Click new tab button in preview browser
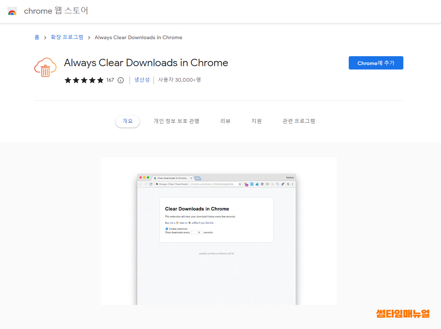The width and height of the screenshot is (441, 329). point(198,178)
